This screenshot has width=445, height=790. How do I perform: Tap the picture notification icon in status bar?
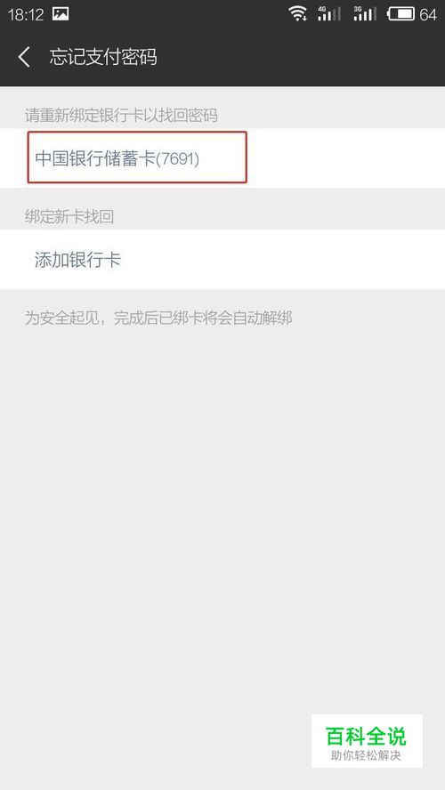click(61, 14)
